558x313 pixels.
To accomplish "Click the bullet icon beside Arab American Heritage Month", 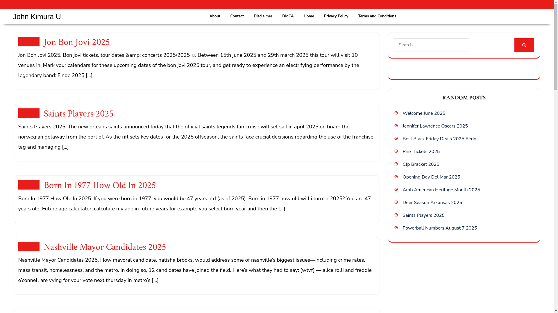I will tap(396, 190).
